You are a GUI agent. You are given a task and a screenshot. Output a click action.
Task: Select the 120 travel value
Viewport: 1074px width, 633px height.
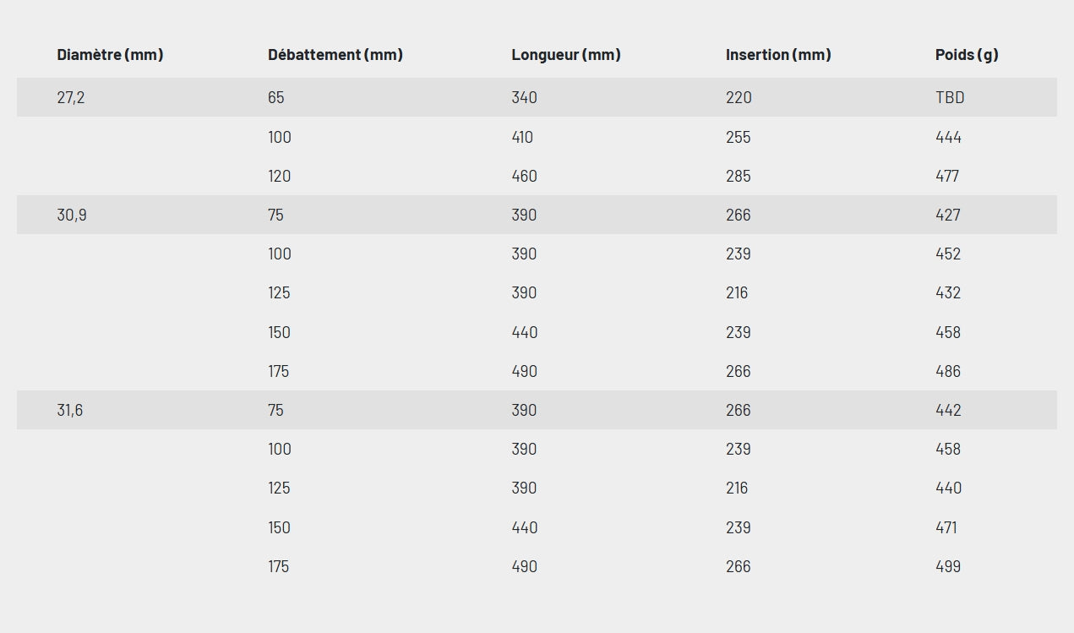click(279, 177)
